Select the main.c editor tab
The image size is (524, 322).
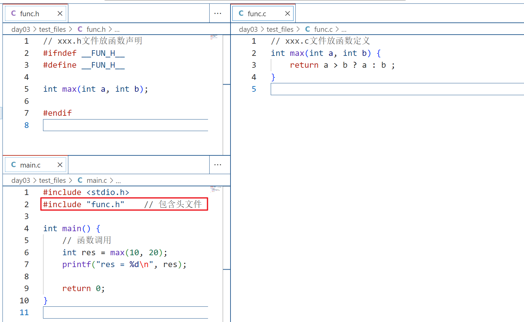pos(35,165)
